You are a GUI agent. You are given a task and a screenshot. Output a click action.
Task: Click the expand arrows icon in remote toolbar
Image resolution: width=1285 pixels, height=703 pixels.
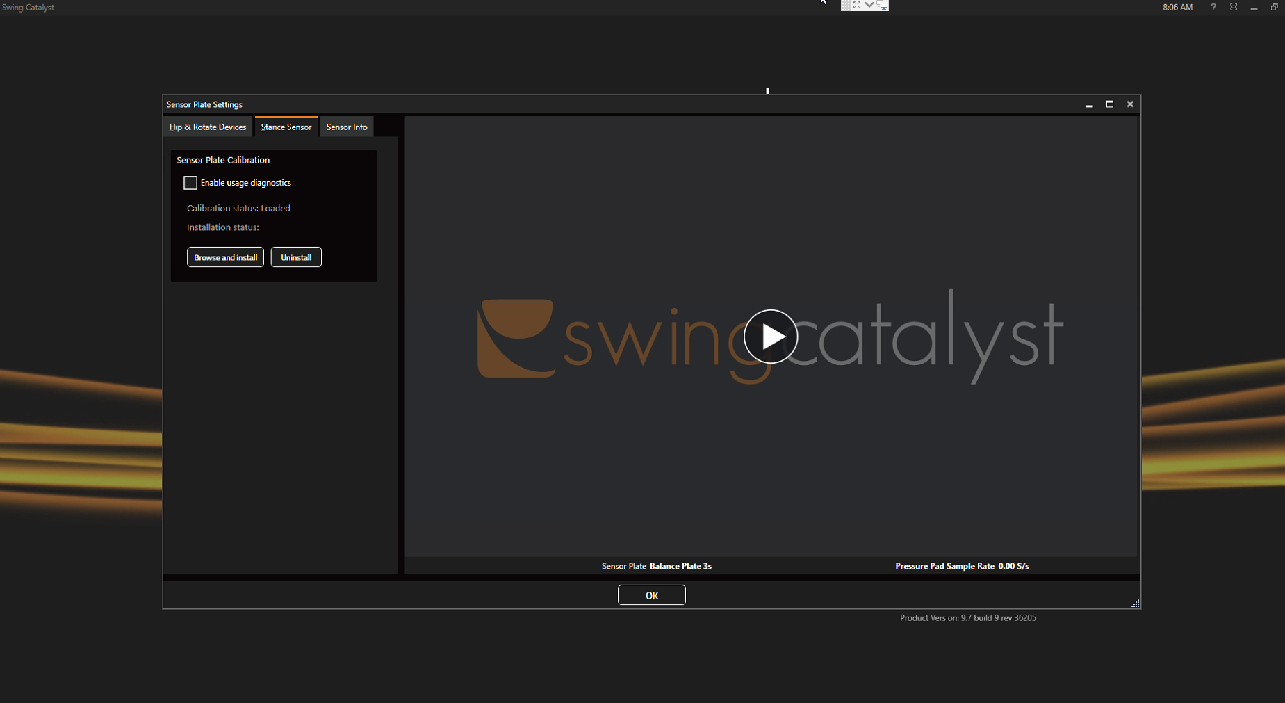point(858,6)
